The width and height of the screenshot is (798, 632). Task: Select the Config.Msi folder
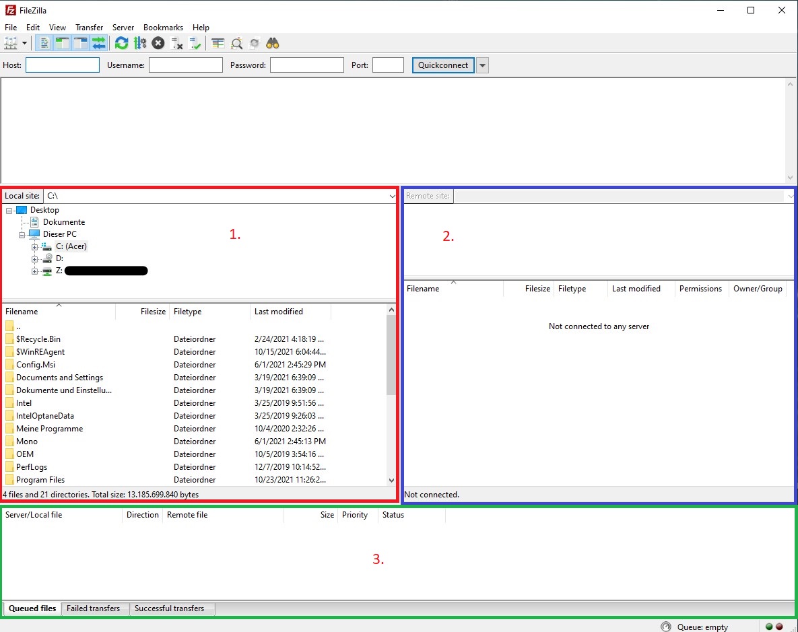tap(36, 364)
